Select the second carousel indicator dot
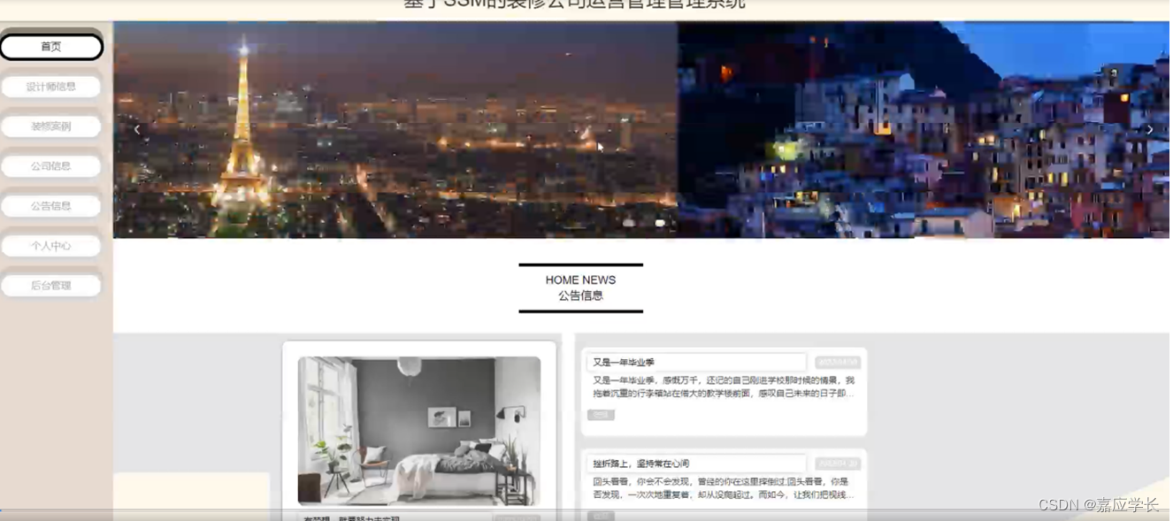The height and width of the screenshot is (521, 1173). 660,223
